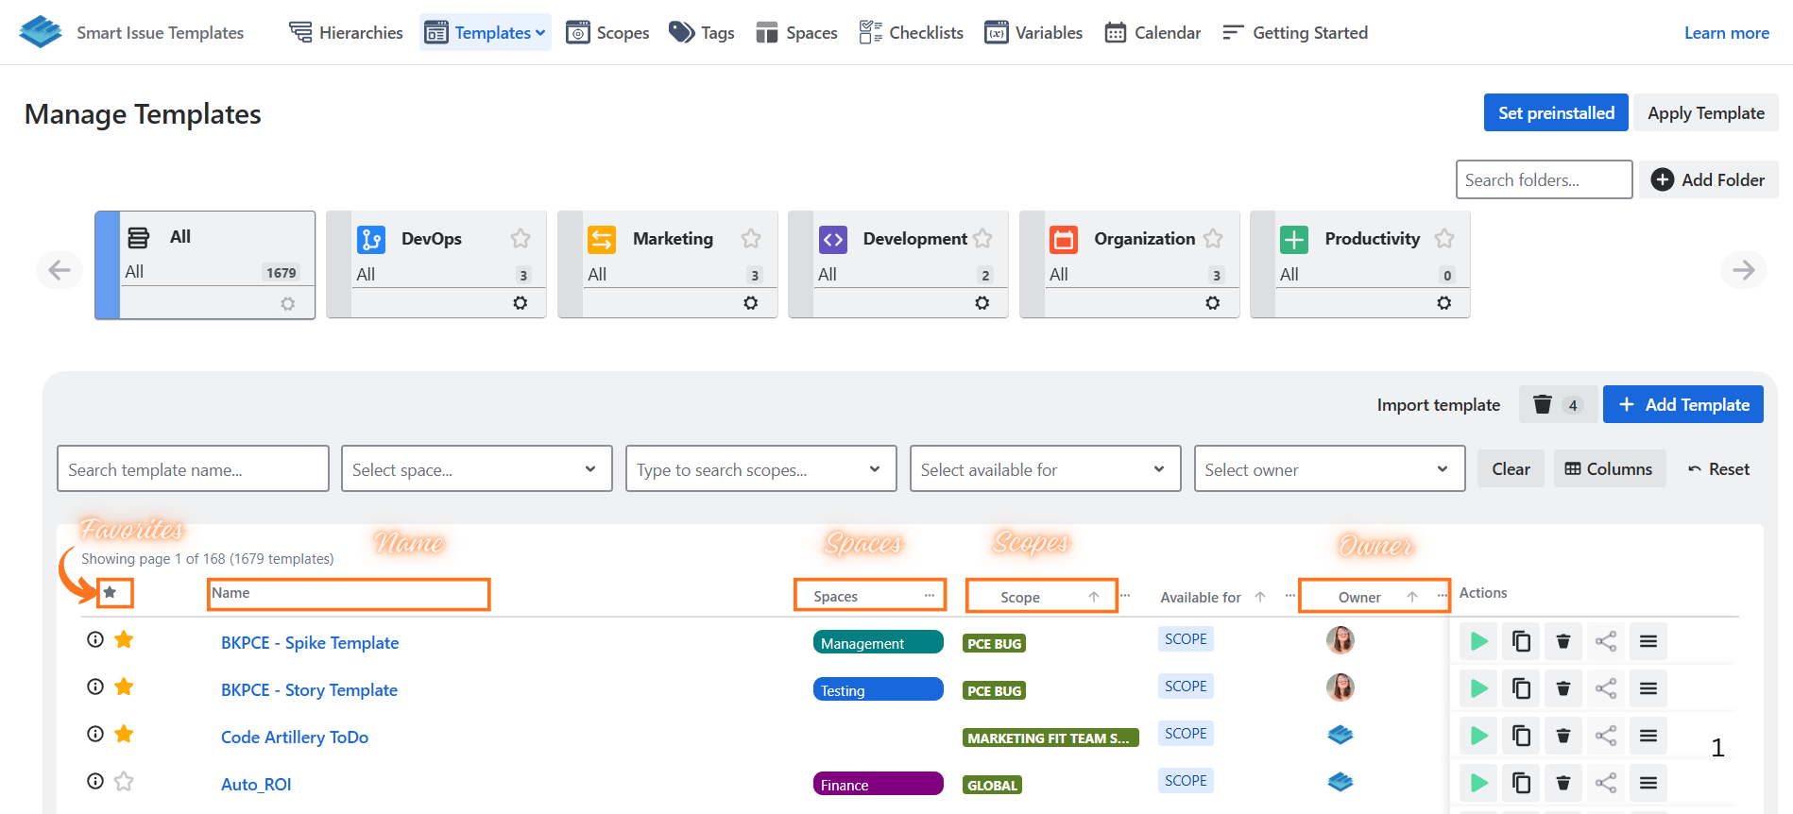Open Available for column options menu

coord(1290,596)
